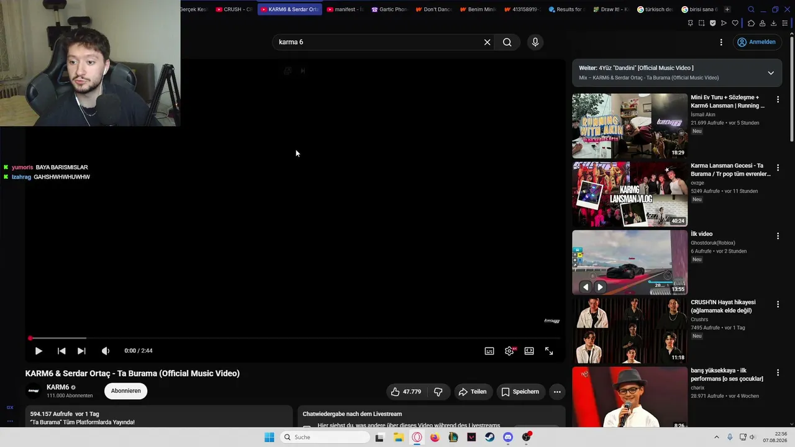Image resolution: width=795 pixels, height=447 pixels.
Task: Toggle subtitles on the video player
Action: pos(489,351)
